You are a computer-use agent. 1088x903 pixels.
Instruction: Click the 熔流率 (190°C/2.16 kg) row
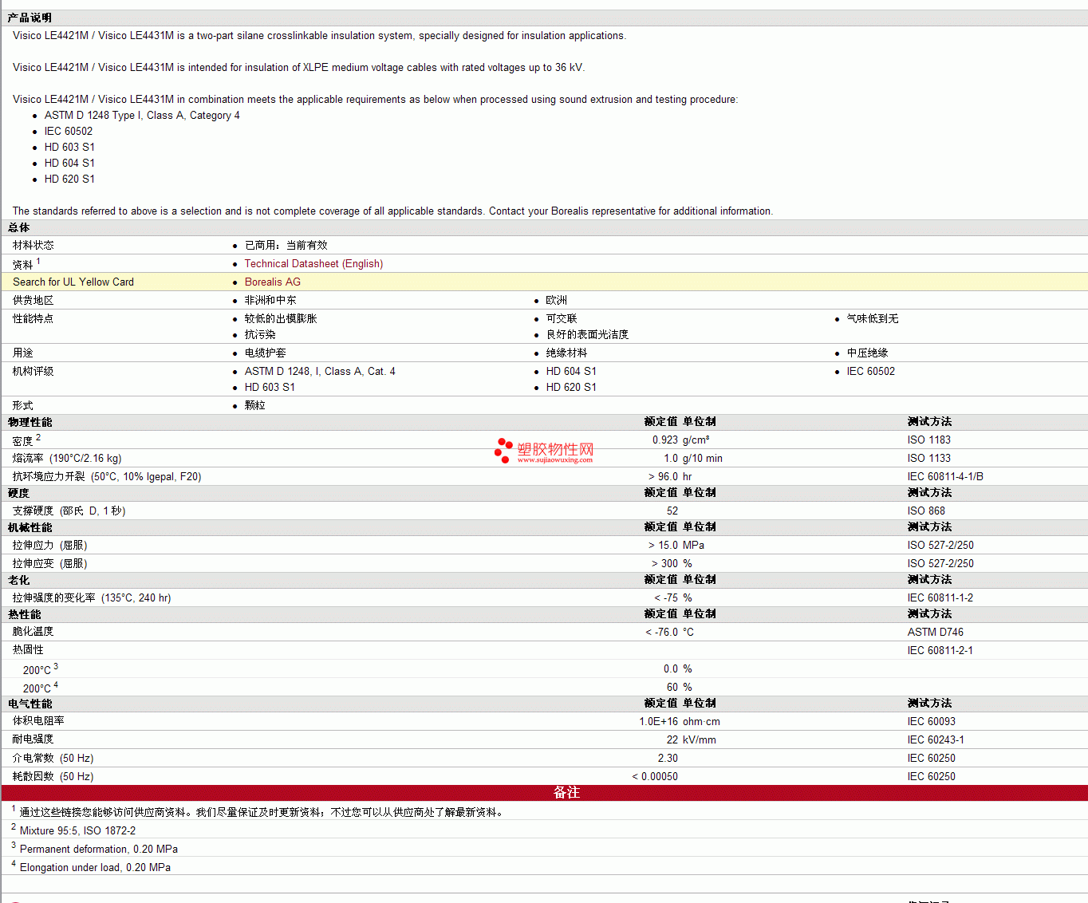(x=67, y=459)
